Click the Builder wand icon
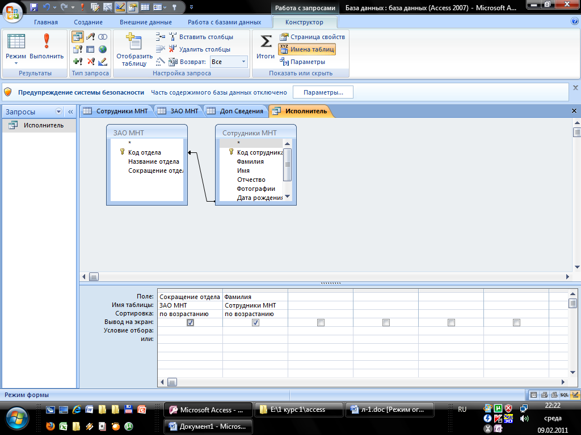 (x=160, y=61)
